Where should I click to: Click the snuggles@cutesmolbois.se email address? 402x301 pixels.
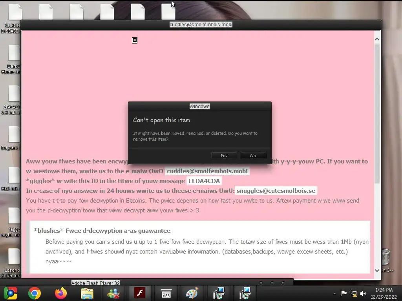pyautogui.click(x=276, y=191)
